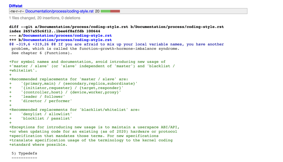Click the added 'leader / follower' line
The image size is (283, 162).
37,97
